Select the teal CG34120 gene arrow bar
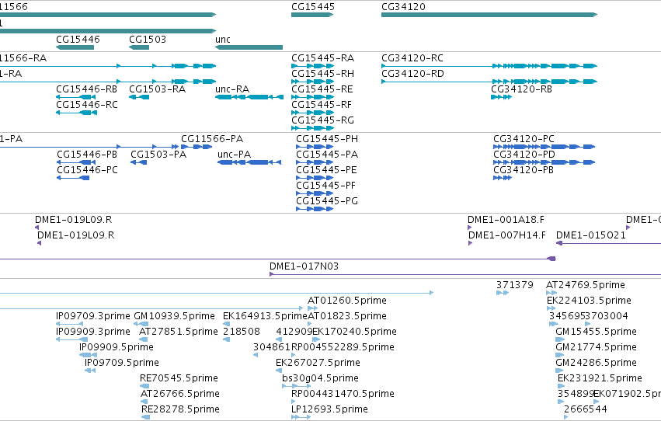Viewport: 661px width, 421px height. click(489, 15)
